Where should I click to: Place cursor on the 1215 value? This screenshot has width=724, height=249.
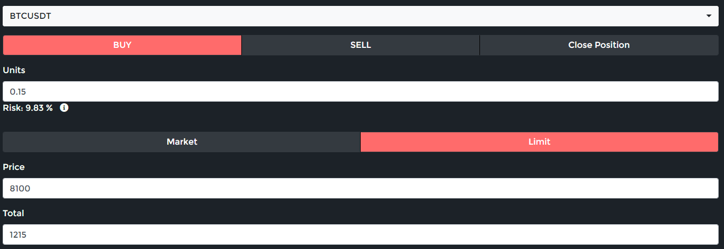click(x=18, y=235)
